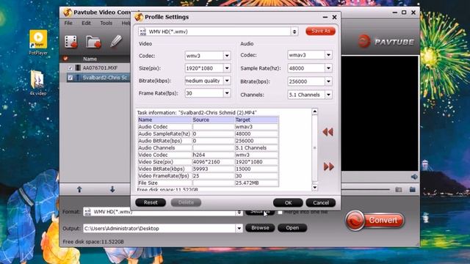Close the Profile Settings dialog
The height and width of the screenshot is (264, 470).
pos(335,18)
